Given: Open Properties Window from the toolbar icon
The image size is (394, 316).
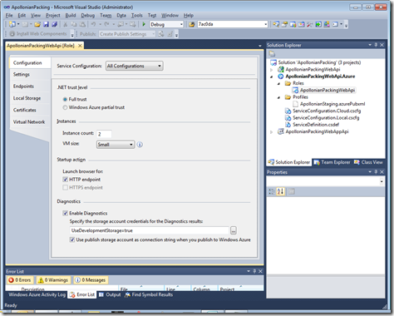Looking at the screenshot, I should (x=284, y=24).
